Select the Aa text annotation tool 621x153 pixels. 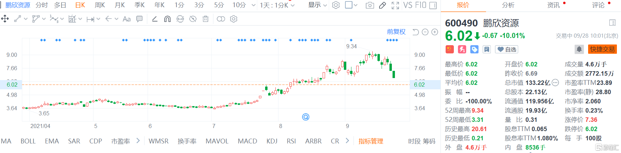pyautogui.click(x=126, y=19)
